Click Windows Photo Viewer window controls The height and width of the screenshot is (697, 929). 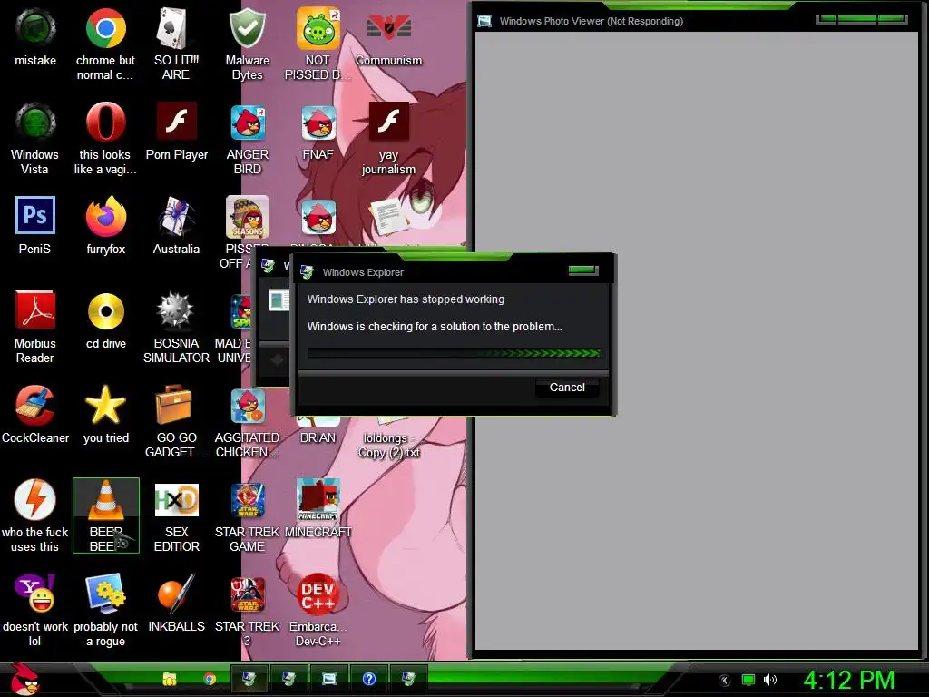[x=862, y=19]
